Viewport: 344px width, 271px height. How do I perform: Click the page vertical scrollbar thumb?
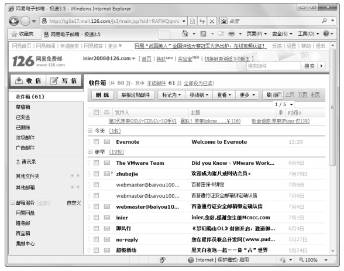click(332, 107)
